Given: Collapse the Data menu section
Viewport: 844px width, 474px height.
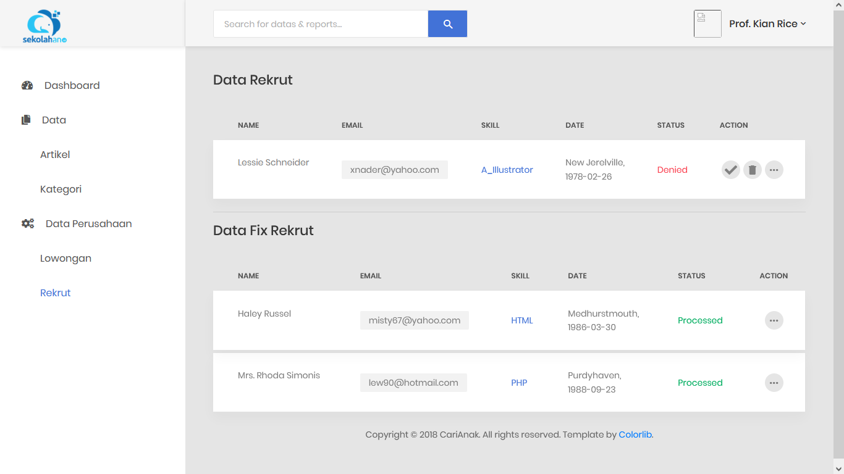Looking at the screenshot, I should coord(53,120).
